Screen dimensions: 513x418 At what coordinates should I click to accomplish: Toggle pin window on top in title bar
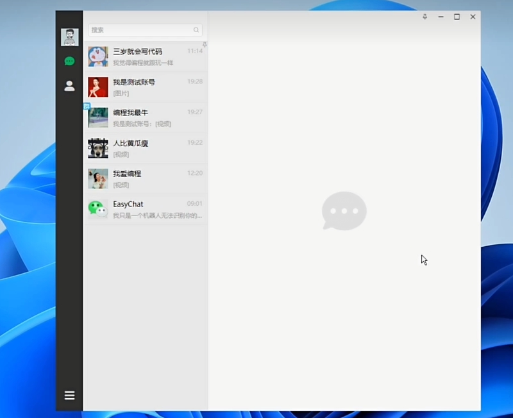click(x=425, y=17)
